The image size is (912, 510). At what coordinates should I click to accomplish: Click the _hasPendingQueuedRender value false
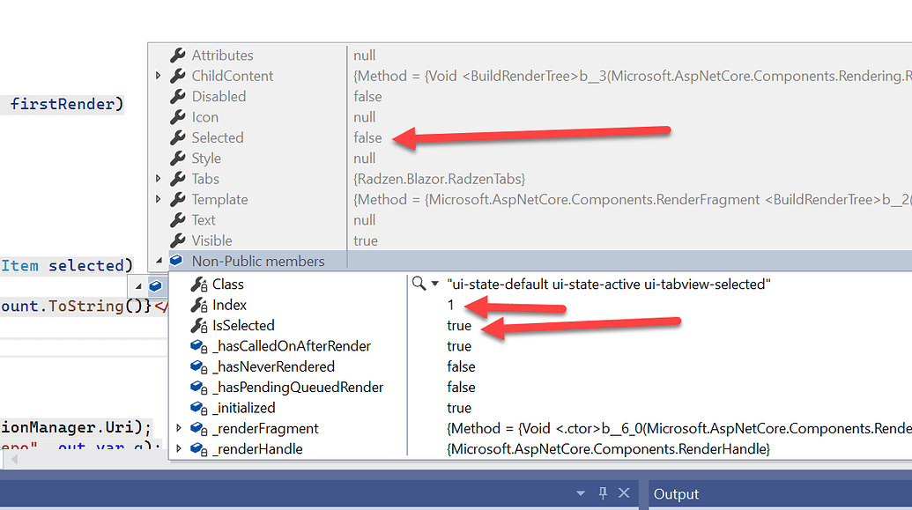(x=461, y=388)
